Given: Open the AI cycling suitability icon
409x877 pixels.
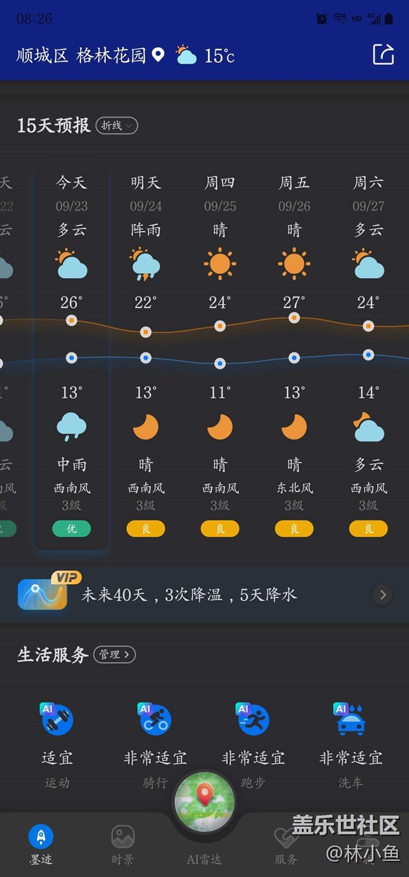Looking at the screenshot, I should [154, 720].
